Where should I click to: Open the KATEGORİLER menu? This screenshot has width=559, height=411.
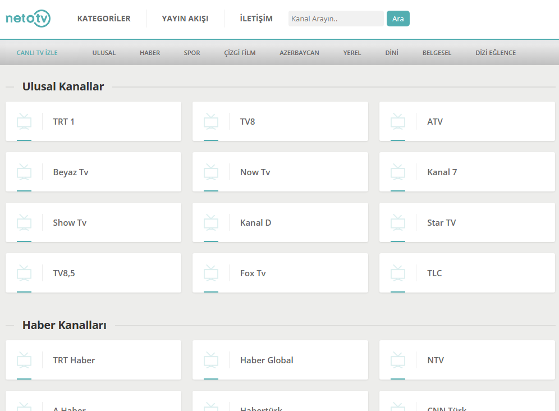(x=104, y=19)
